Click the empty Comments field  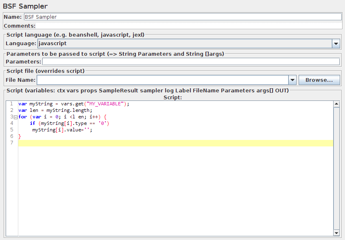187,26
